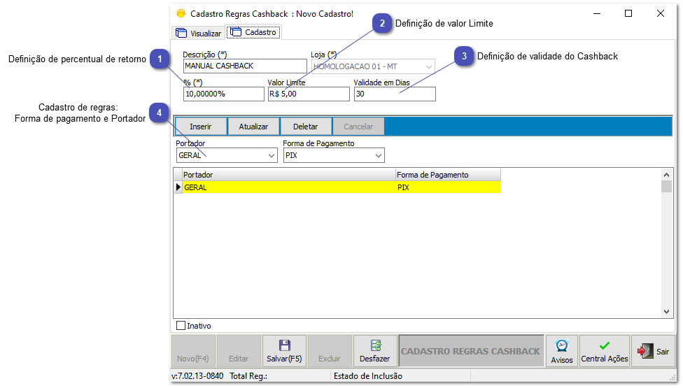The width and height of the screenshot is (683, 388).
Task: Toggle the Inativo checkbox
Action: 181,326
